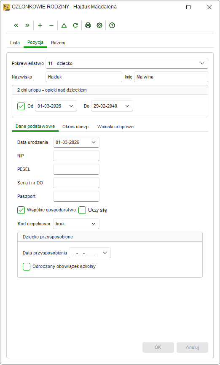This screenshot has width=220, height=365.
Task: Go to previous record with double-left arrows
Action: pos(16,26)
